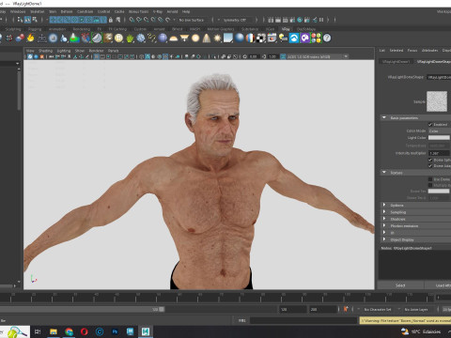Switch to the Rigging shelf tab
The height and width of the screenshot is (338, 451).
click(35, 29)
